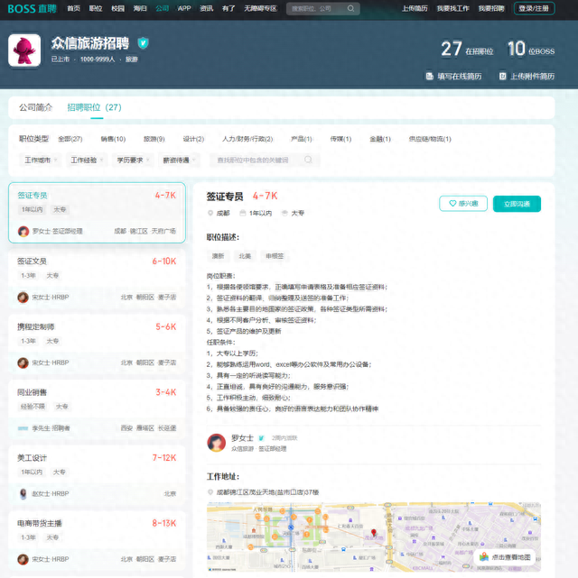The image size is (578, 578).
Task: Click 宋女士 avatar in 携程定制师 card
Action: pos(23,362)
